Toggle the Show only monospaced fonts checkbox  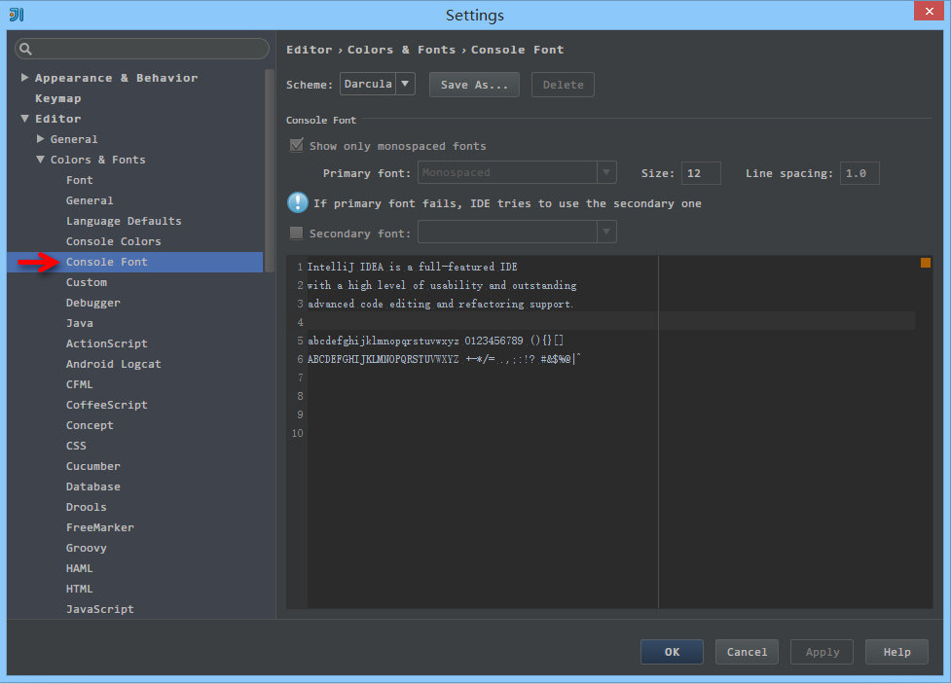(x=296, y=145)
